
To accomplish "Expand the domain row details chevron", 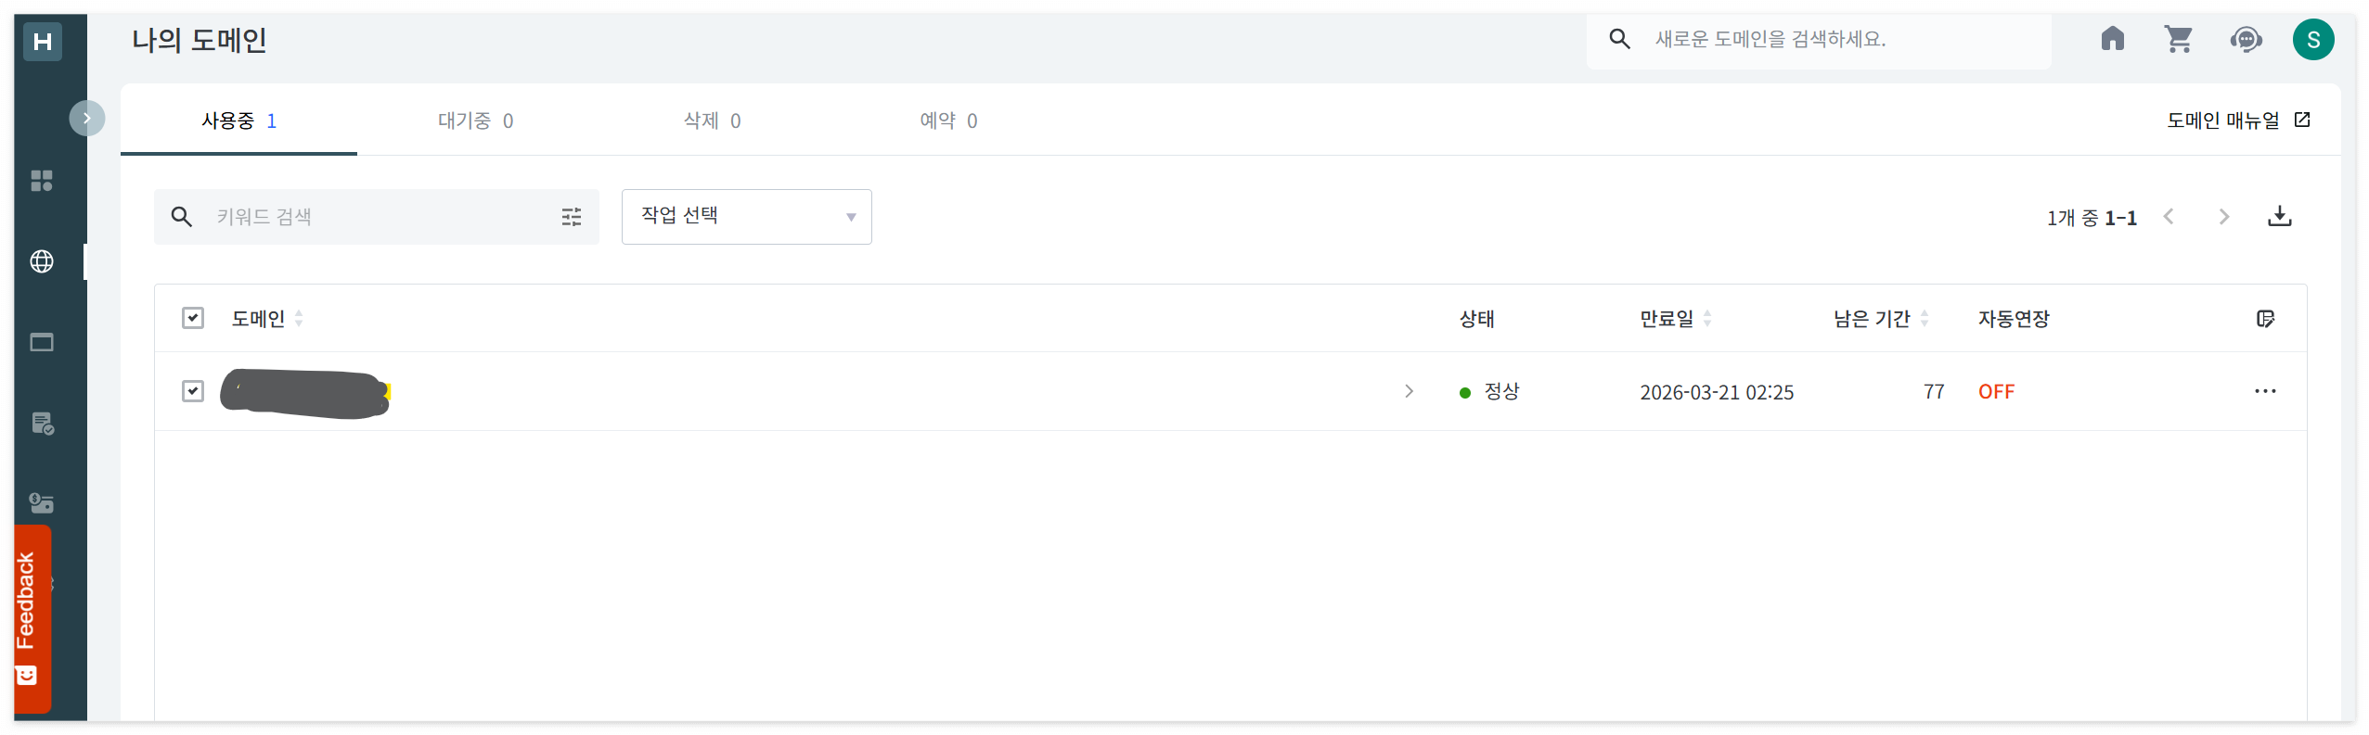I will [x=1409, y=391].
